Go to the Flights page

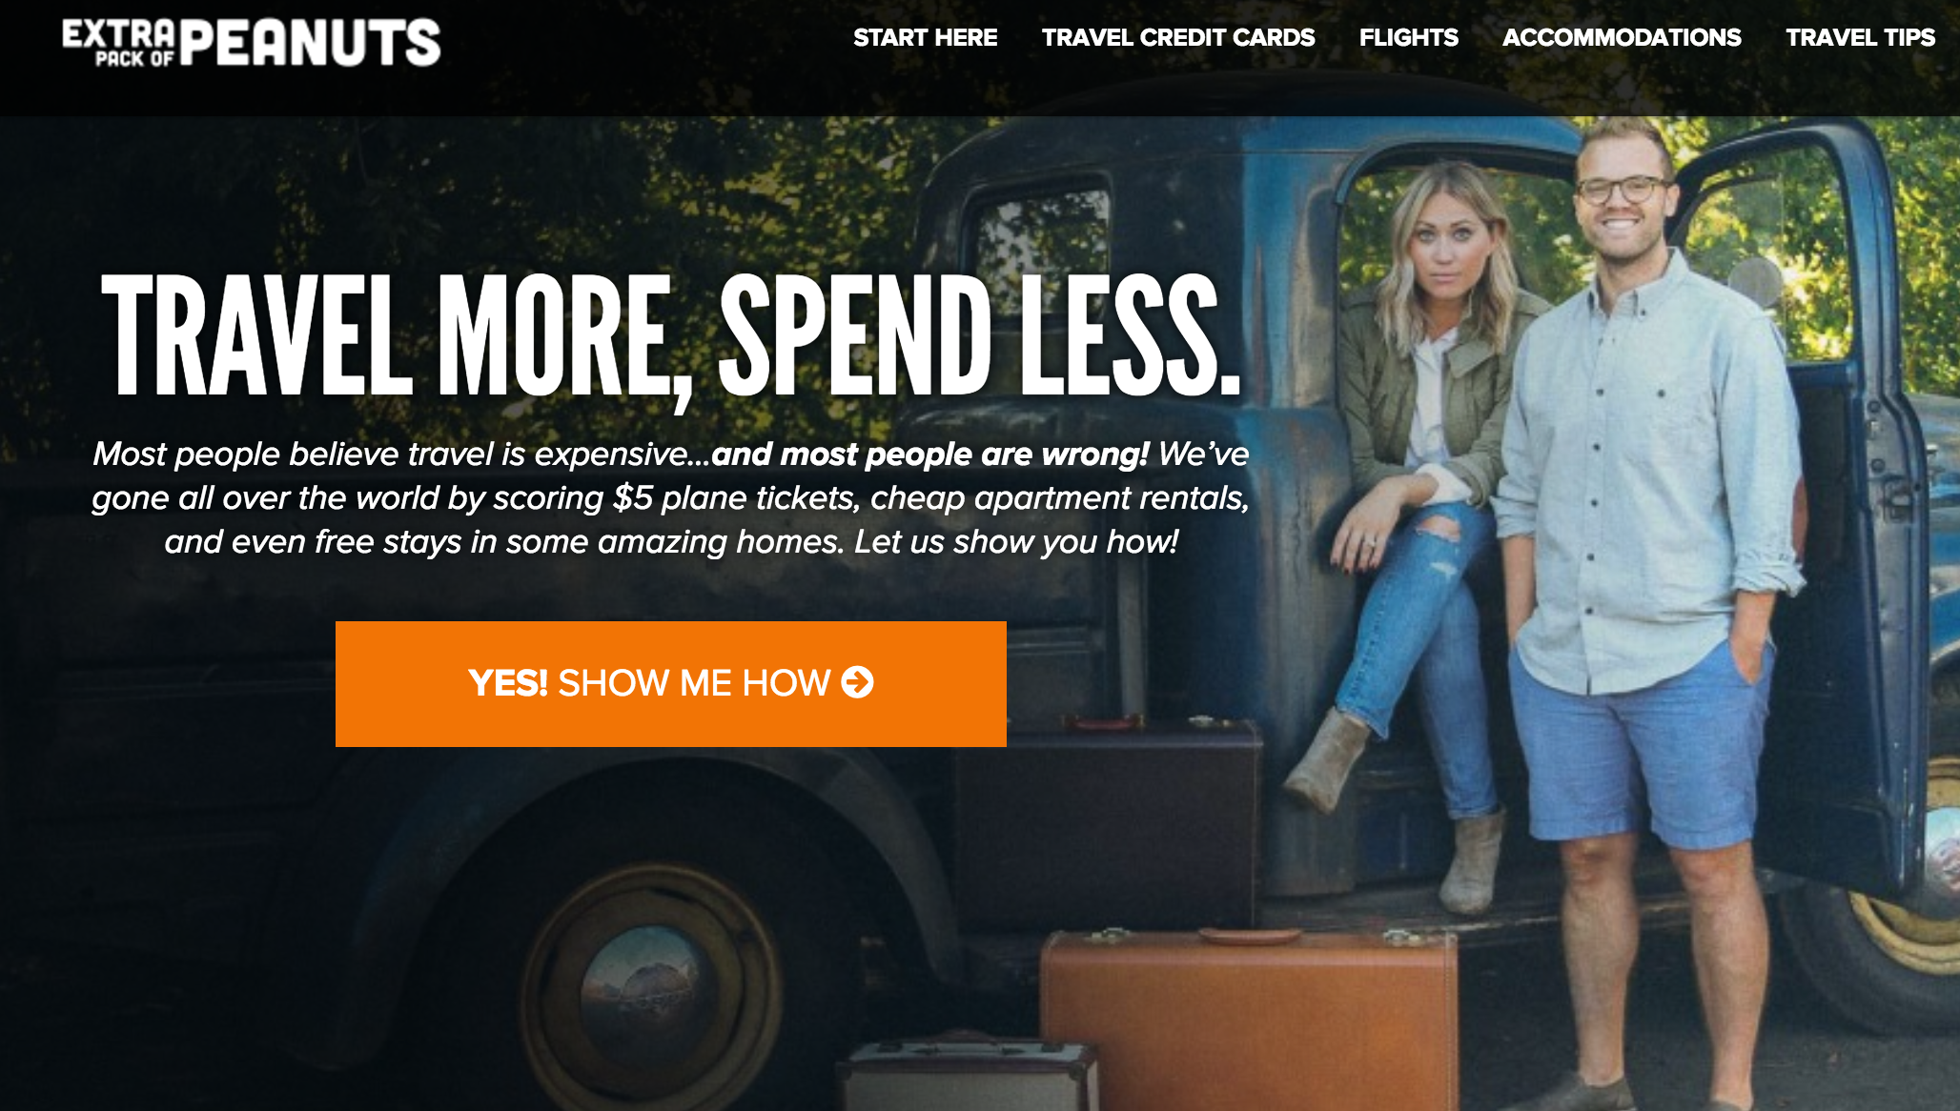point(1408,37)
